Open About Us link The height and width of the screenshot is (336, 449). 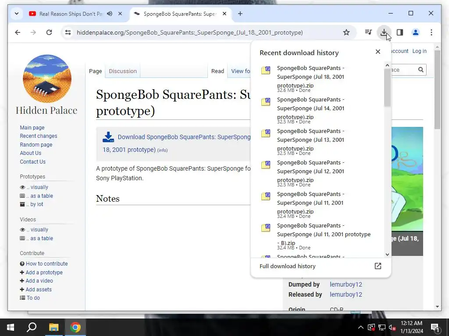tap(30, 153)
